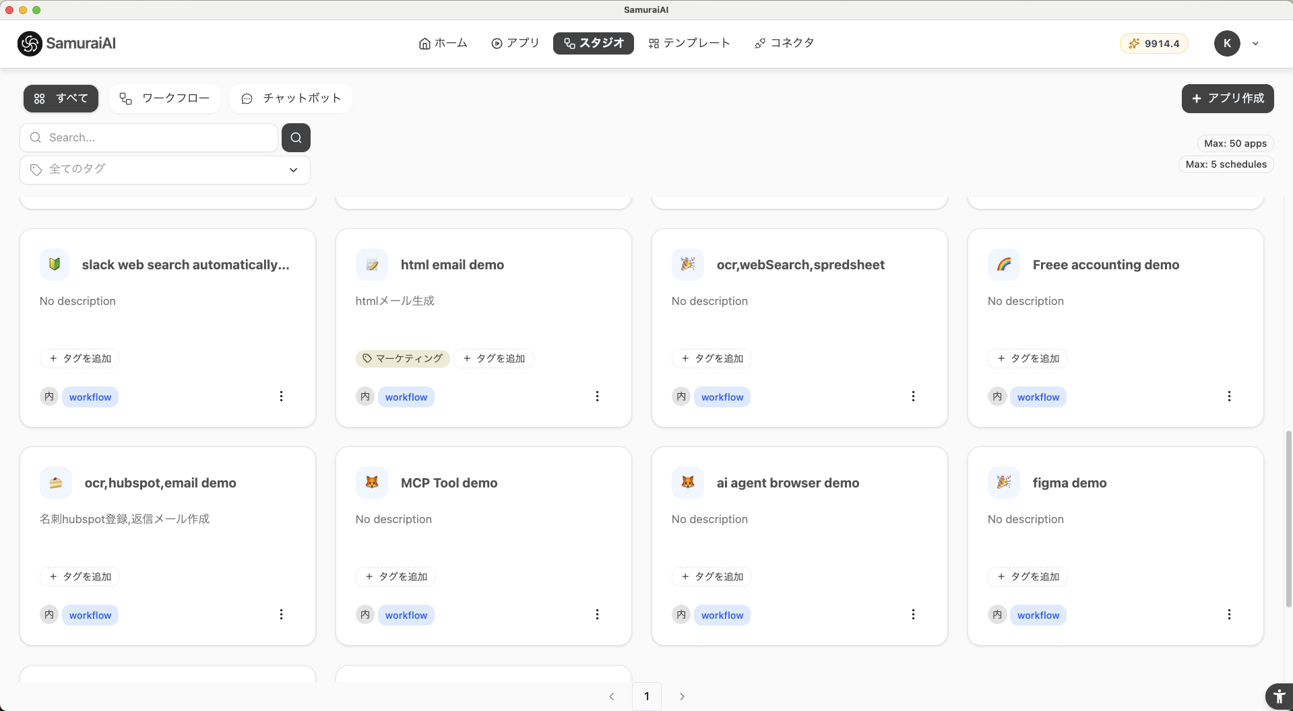Filter apps by ワークフロー

pos(165,98)
